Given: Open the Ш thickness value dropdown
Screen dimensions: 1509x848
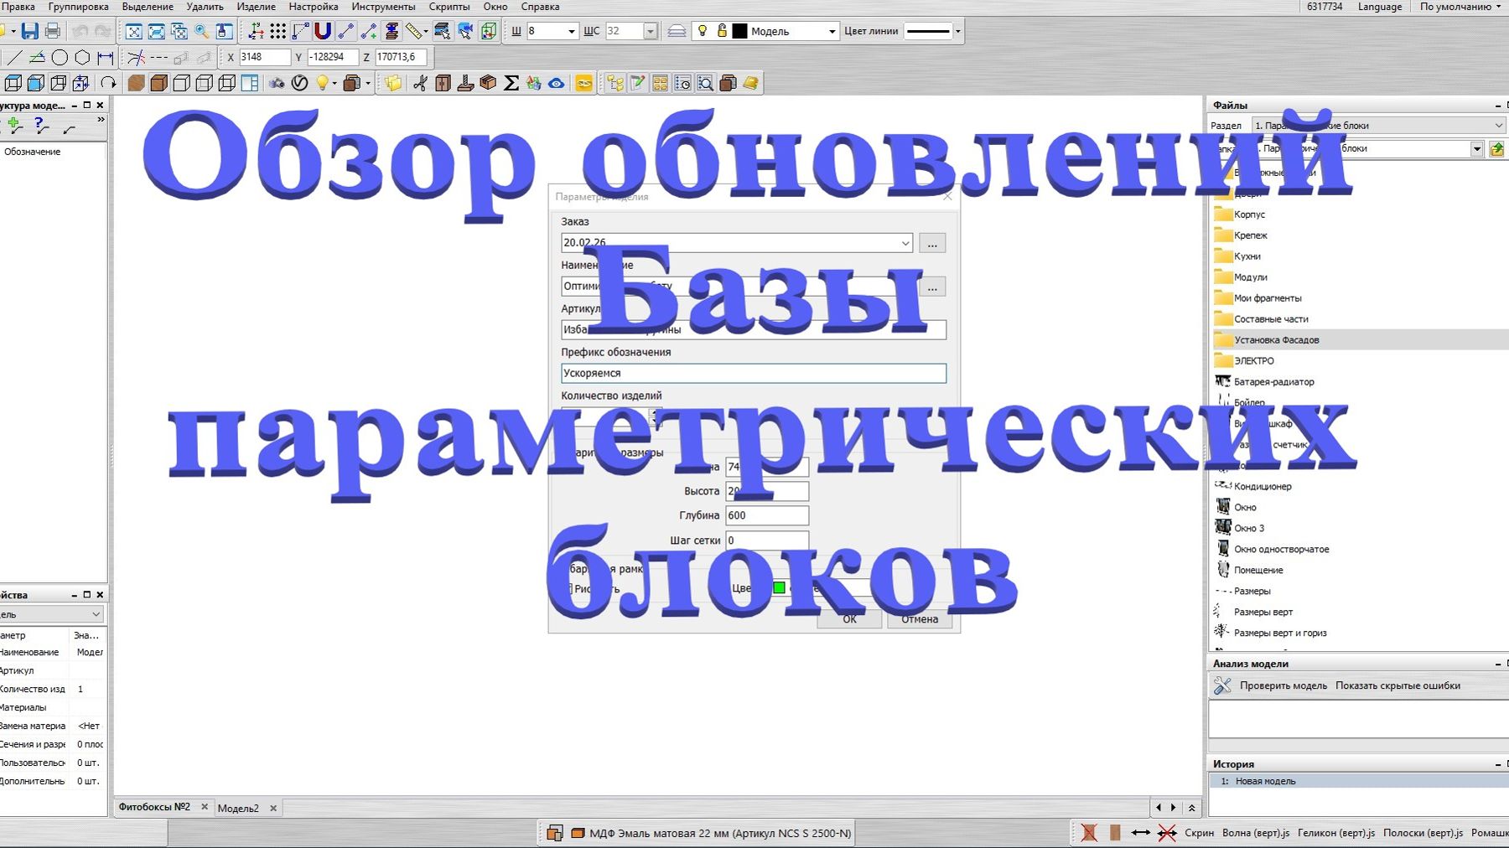Looking at the screenshot, I should (572, 32).
